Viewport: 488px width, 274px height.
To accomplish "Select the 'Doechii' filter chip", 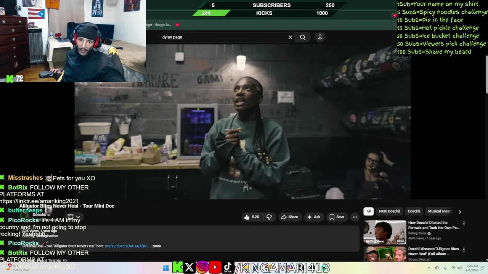I will pos(414,211).
